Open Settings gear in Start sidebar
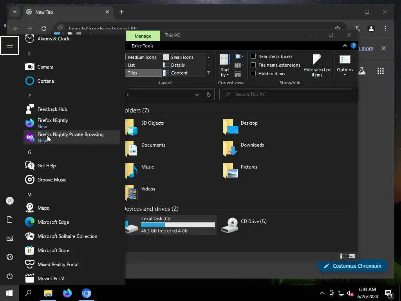Screen dimensions: 401x301 click(10, 257)
